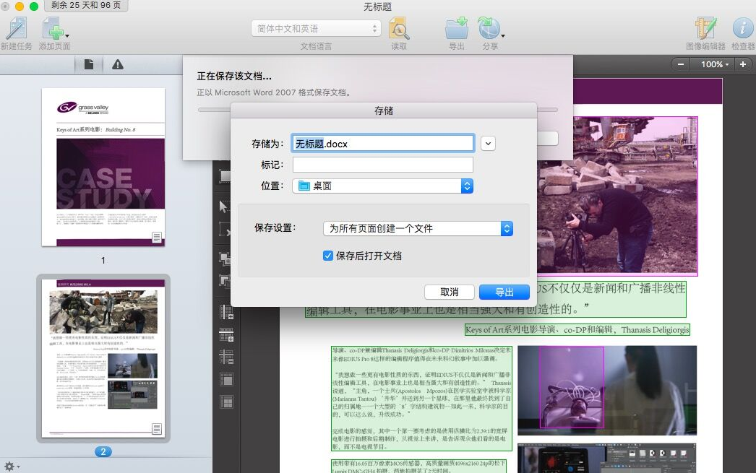Screen dimensions: 756x473
Task: Open the 保存设置 save settings dropdown
Action: [417, 228]
